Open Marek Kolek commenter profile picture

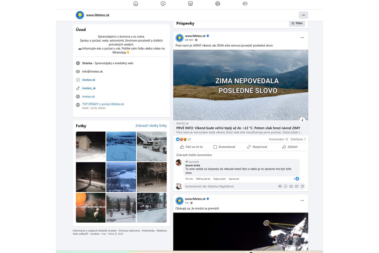click(179, 163)
